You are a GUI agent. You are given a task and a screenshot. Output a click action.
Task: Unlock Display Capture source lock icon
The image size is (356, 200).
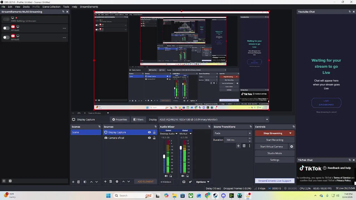click(x=154, y=132)
